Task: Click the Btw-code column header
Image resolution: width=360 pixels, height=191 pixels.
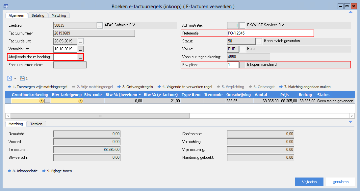Action: tap(93, 95)
